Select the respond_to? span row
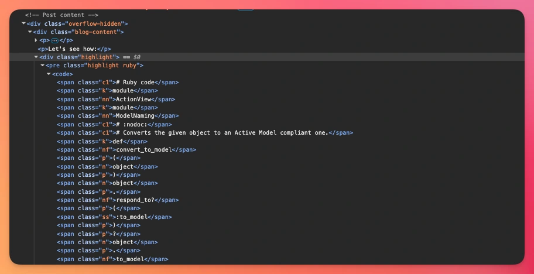This screenshot has width=534, height=274. click(x=118, y=200)
